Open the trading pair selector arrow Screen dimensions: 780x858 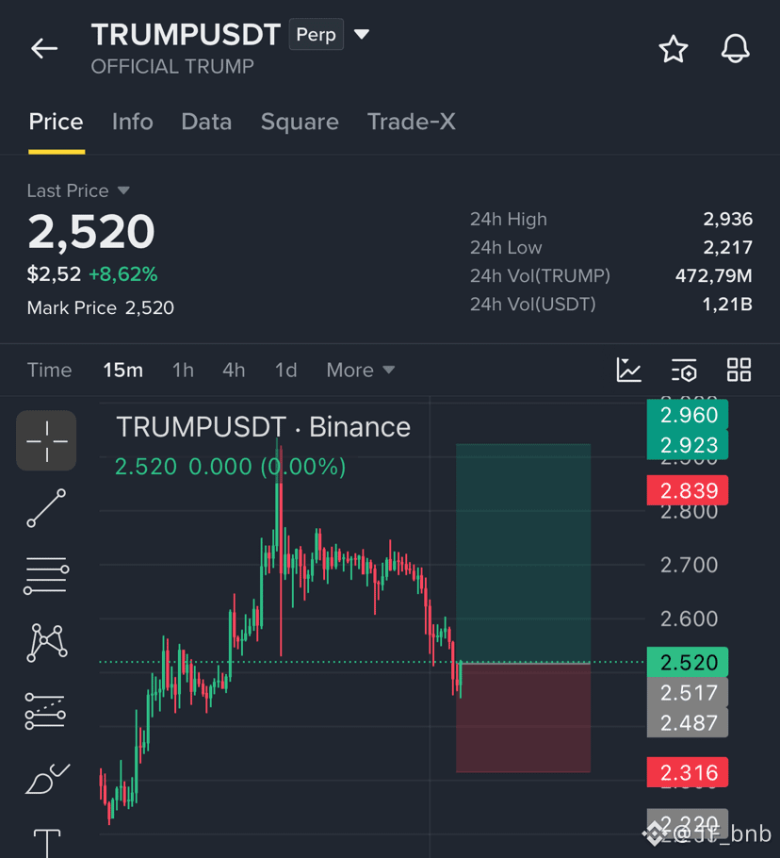tap(362, 35)
